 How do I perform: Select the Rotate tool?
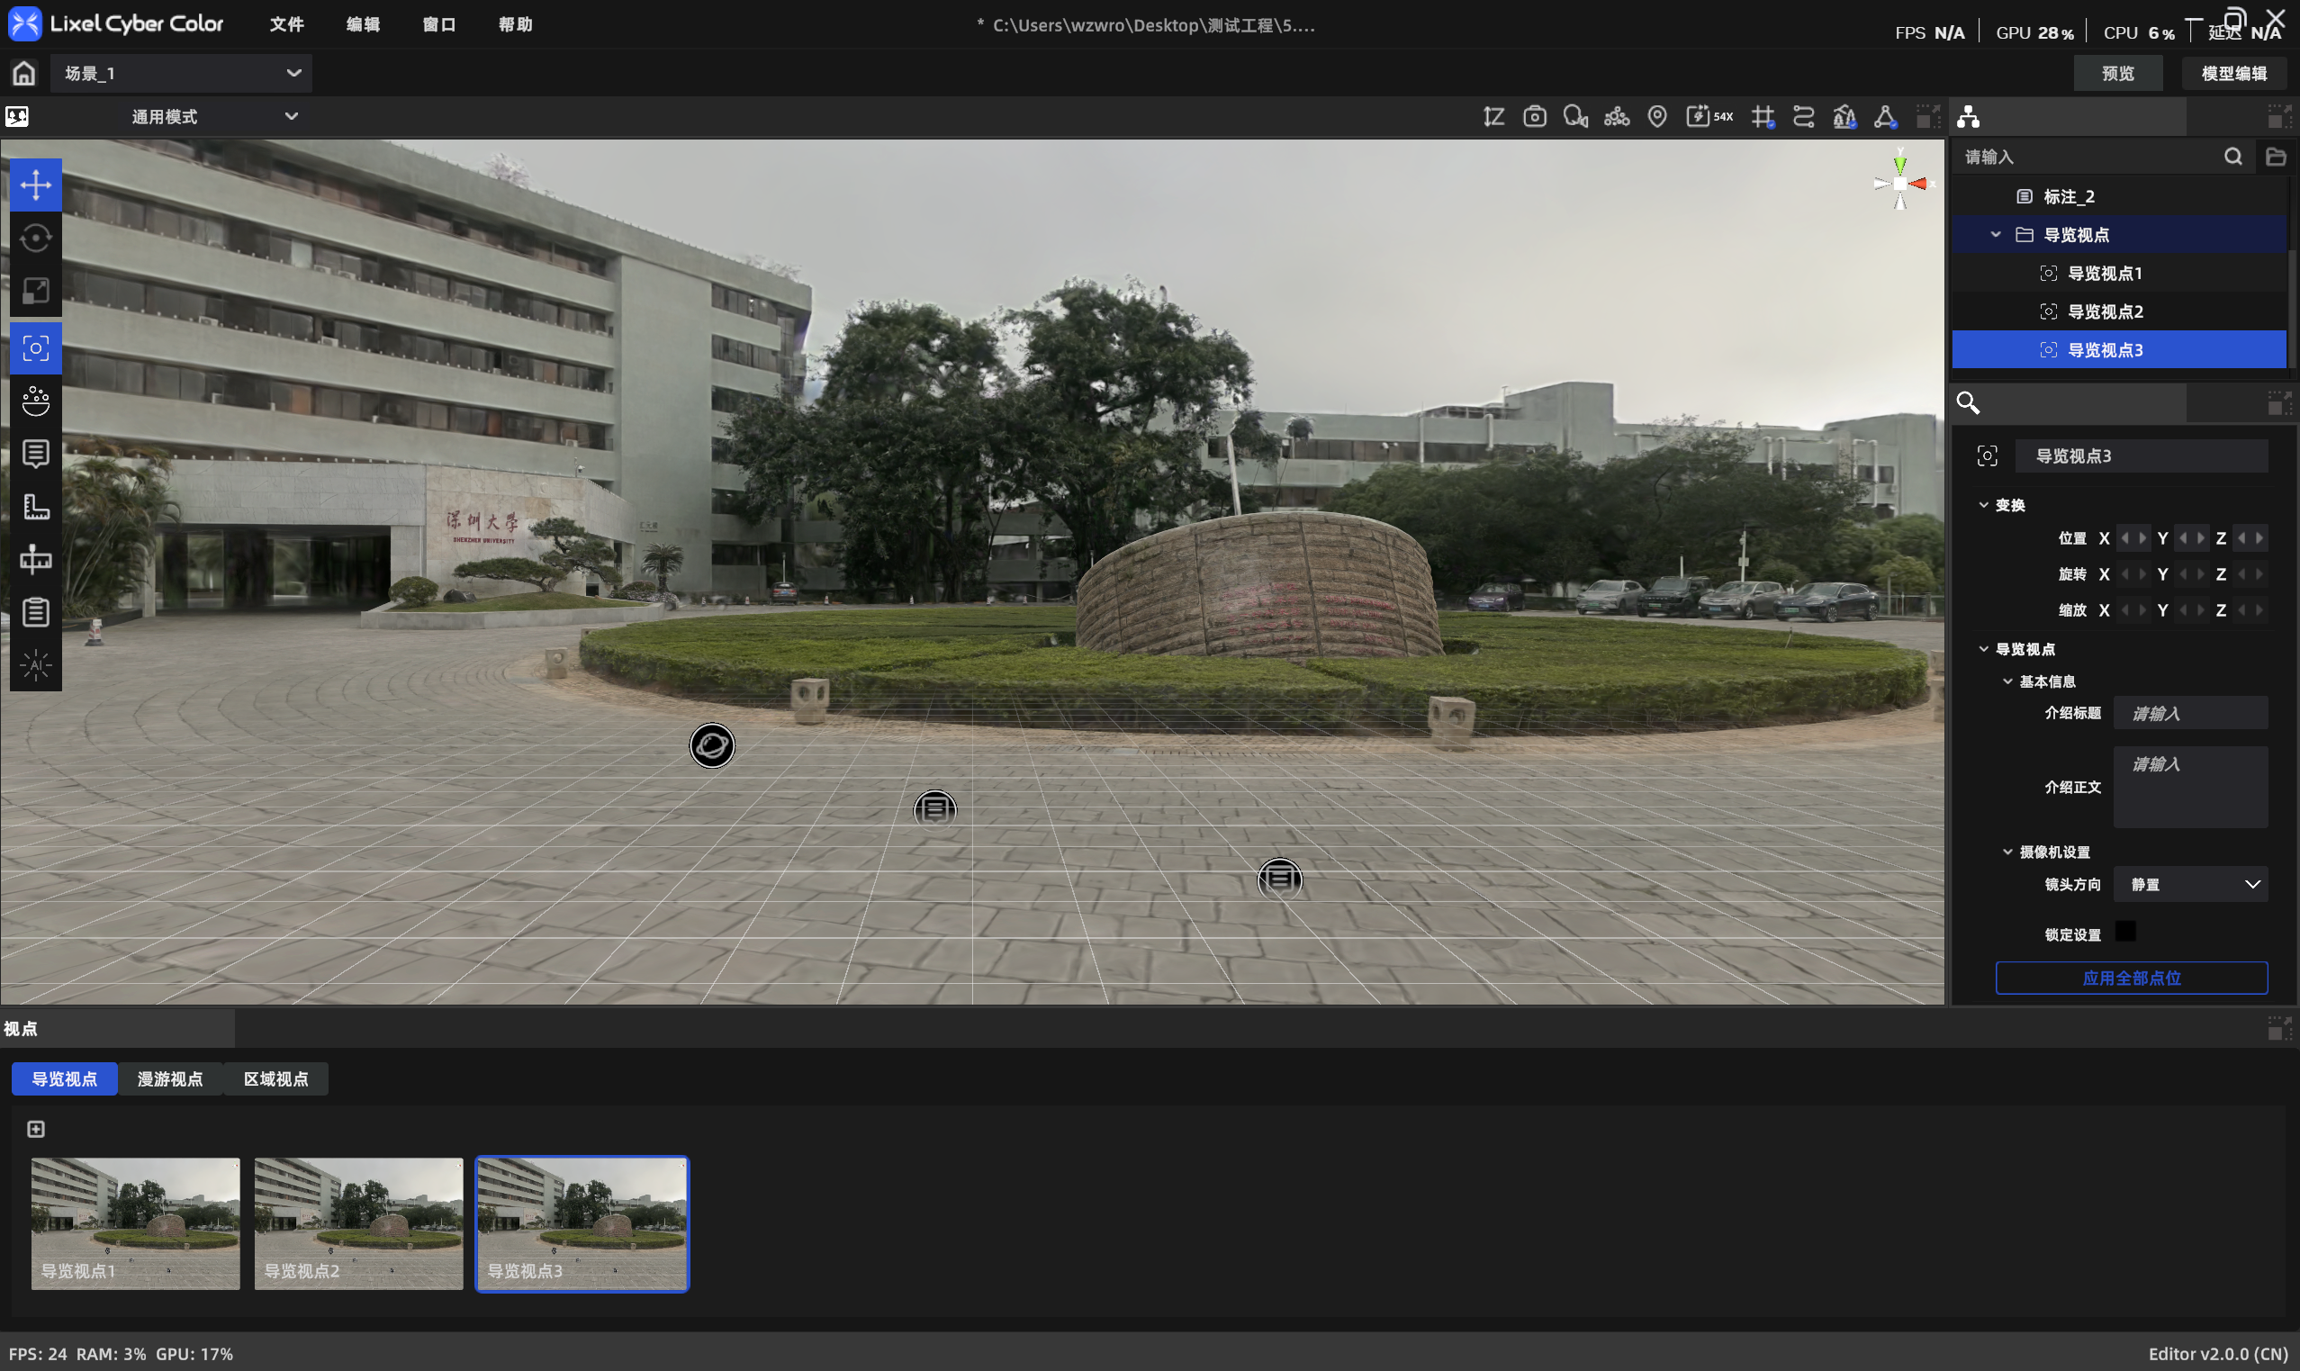(35, 239)
